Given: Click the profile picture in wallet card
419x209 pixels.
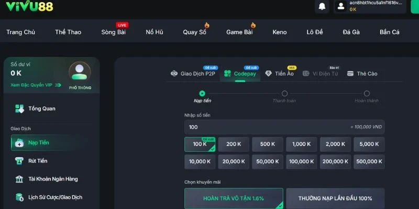Looking at the screenshot, I should pyautogui.click(x=80, y=72).
